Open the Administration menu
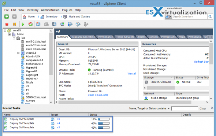The height and width of the screenshot is (136, 216). (50, 10)
